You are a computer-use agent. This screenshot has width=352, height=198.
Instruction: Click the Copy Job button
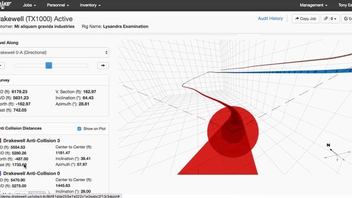point(306,19)
